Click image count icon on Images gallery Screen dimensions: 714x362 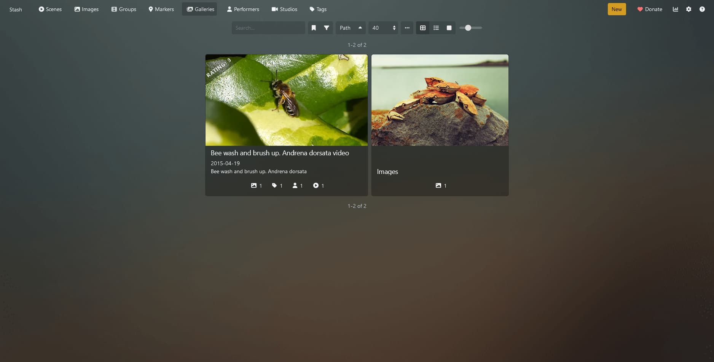coord(441,186)
